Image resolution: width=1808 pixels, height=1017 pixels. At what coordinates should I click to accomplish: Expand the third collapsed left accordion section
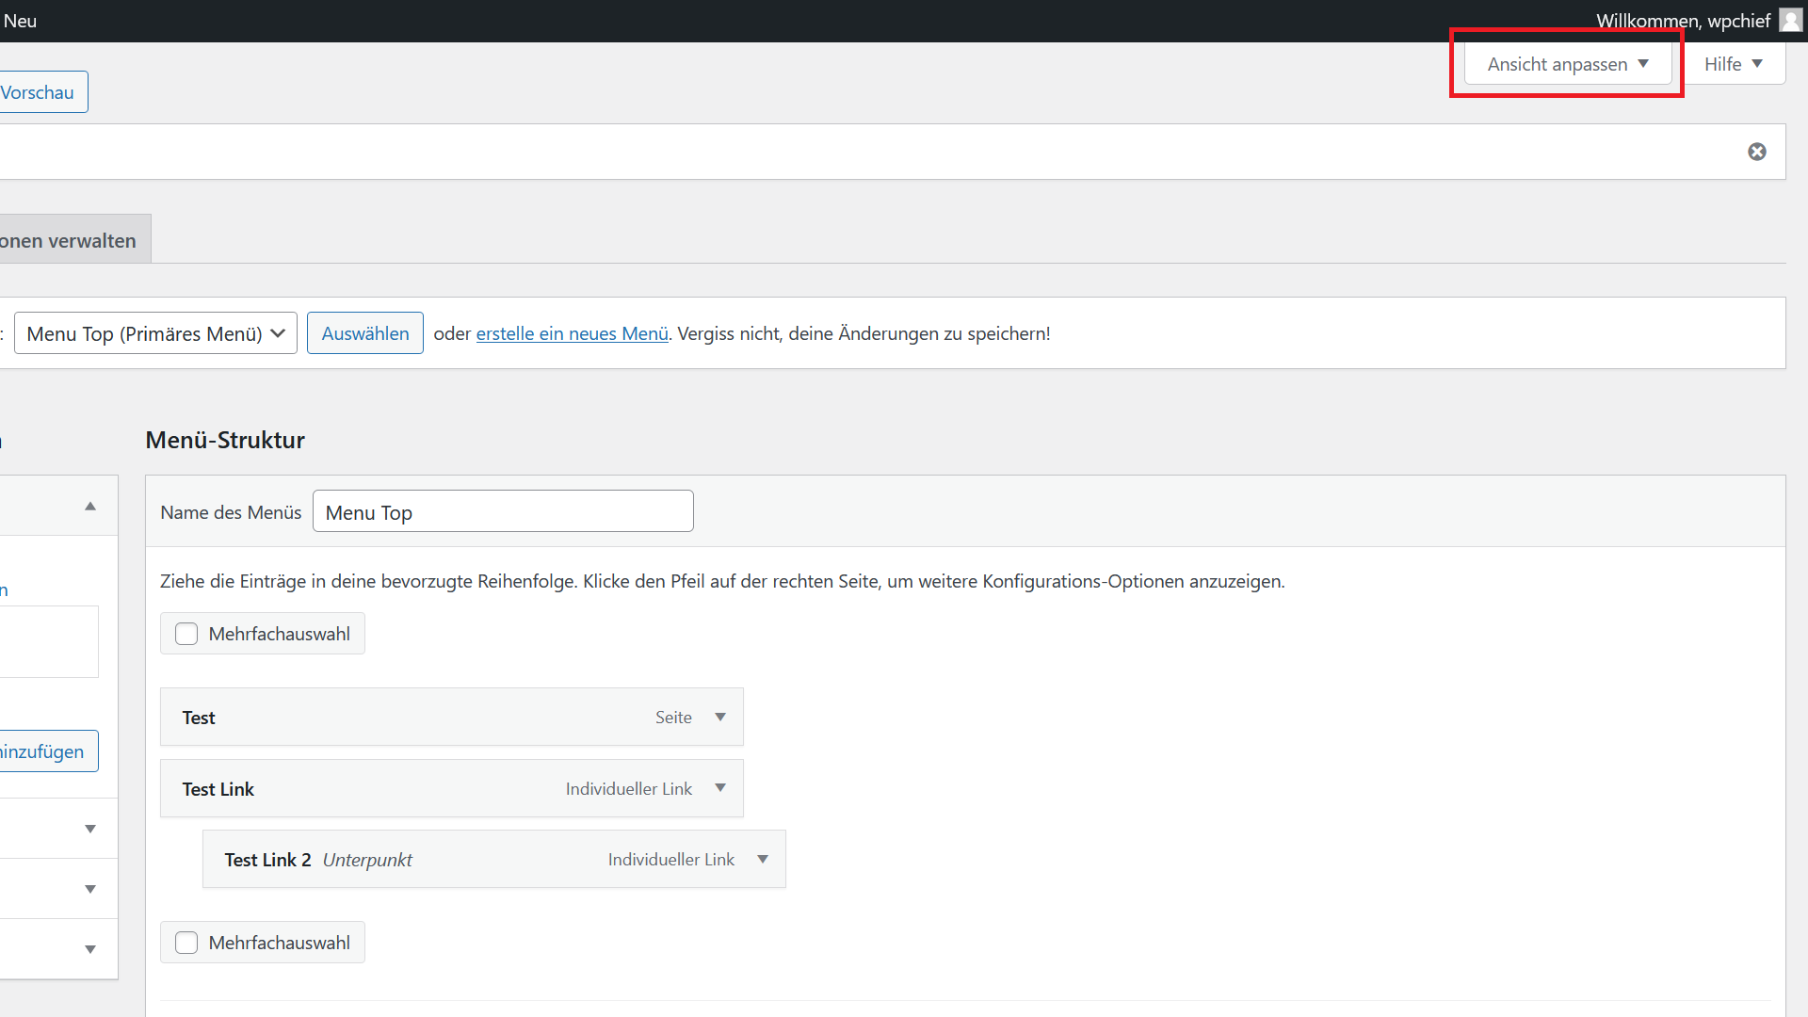coord(90,949)
